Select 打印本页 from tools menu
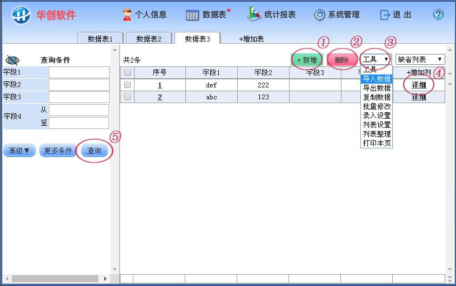Viewport: 456px width, 286px height. click(377, 143)
